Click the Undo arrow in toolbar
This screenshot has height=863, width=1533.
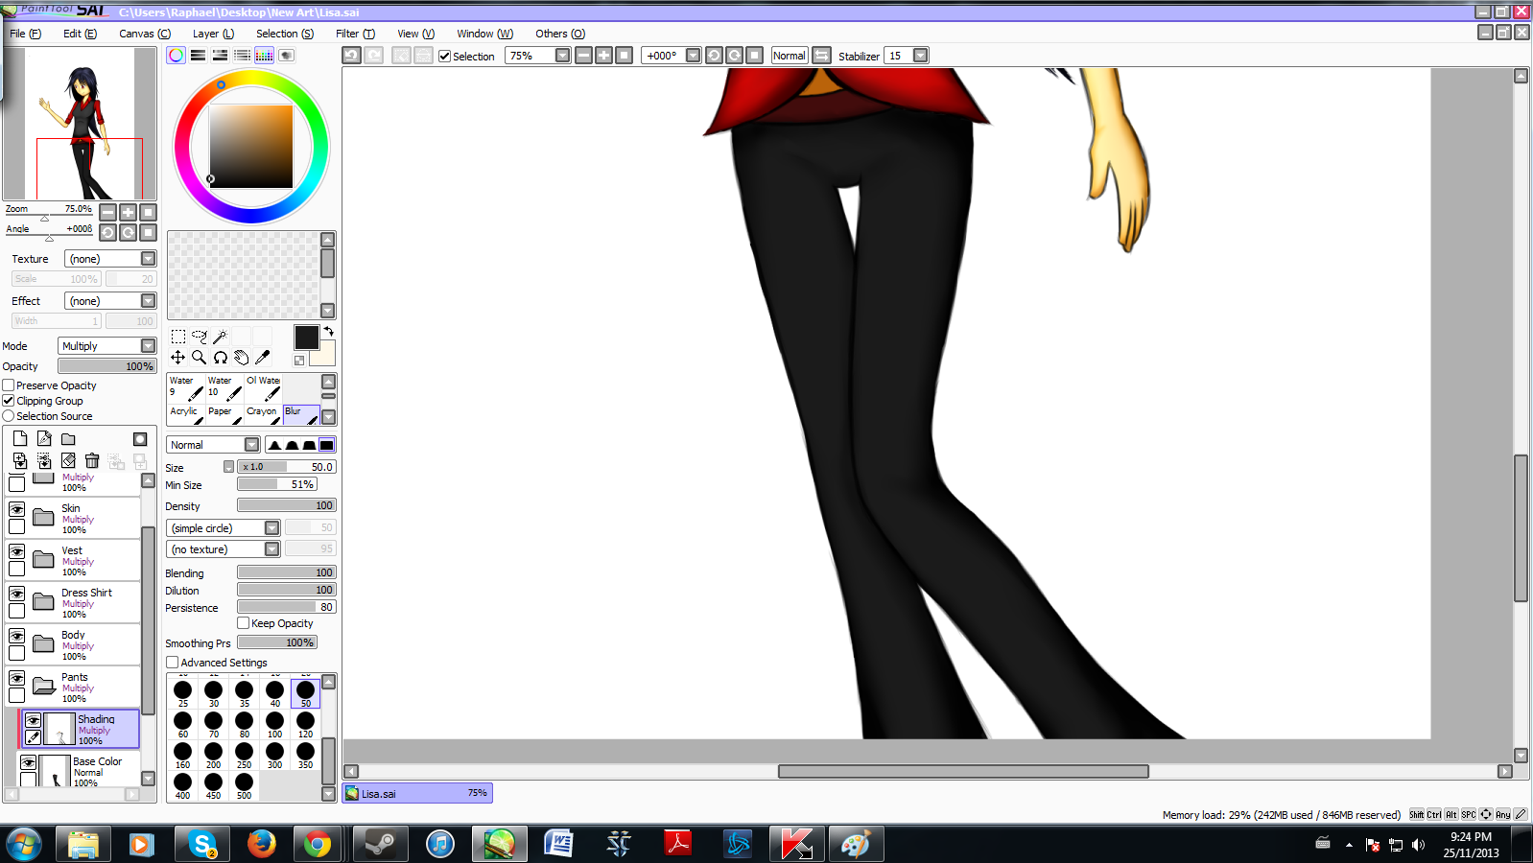(x=352, y=56)
